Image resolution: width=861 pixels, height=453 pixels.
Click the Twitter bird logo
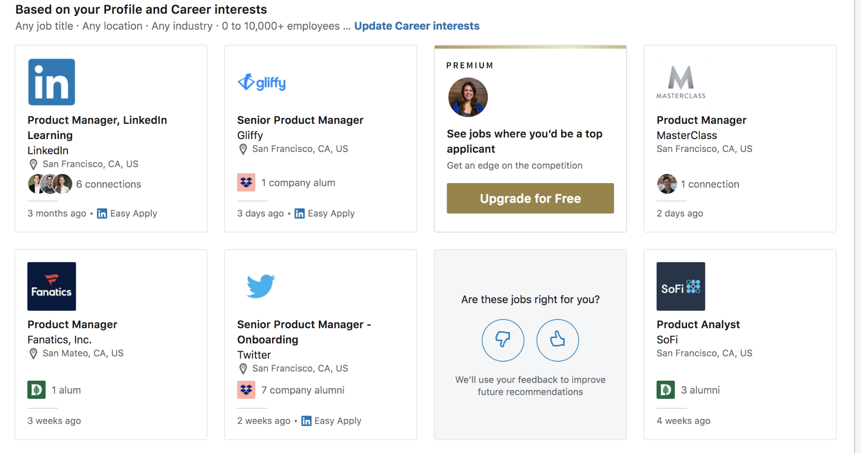click(x=261, y=286)
